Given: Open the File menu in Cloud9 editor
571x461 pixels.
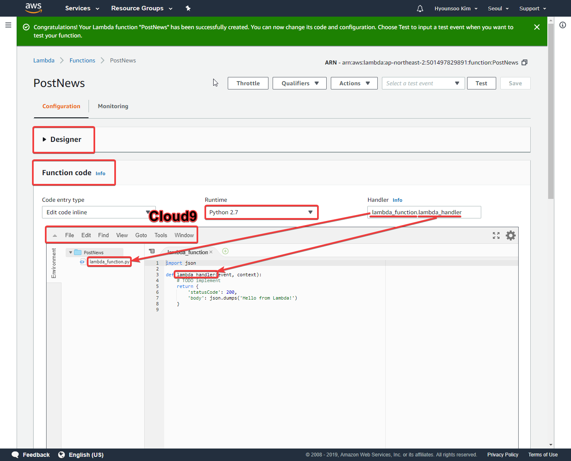Looking at the screenshot, I should point(69,235).
